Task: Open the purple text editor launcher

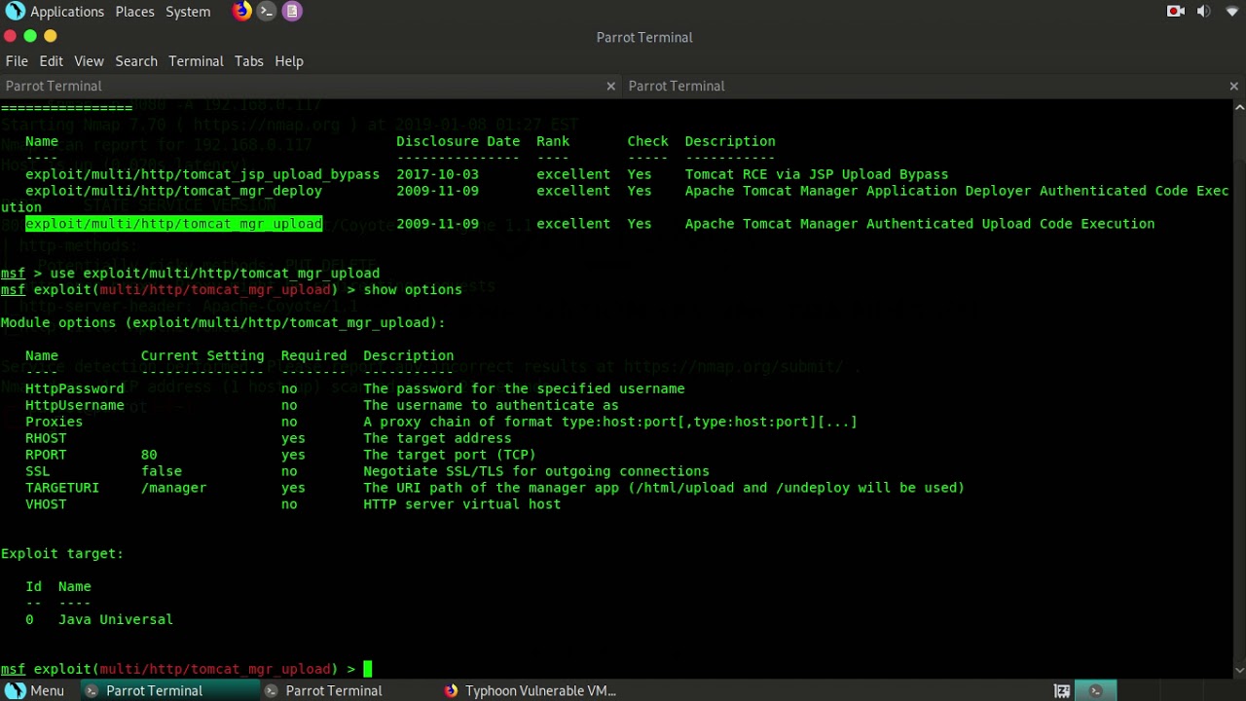Action: 292,12
